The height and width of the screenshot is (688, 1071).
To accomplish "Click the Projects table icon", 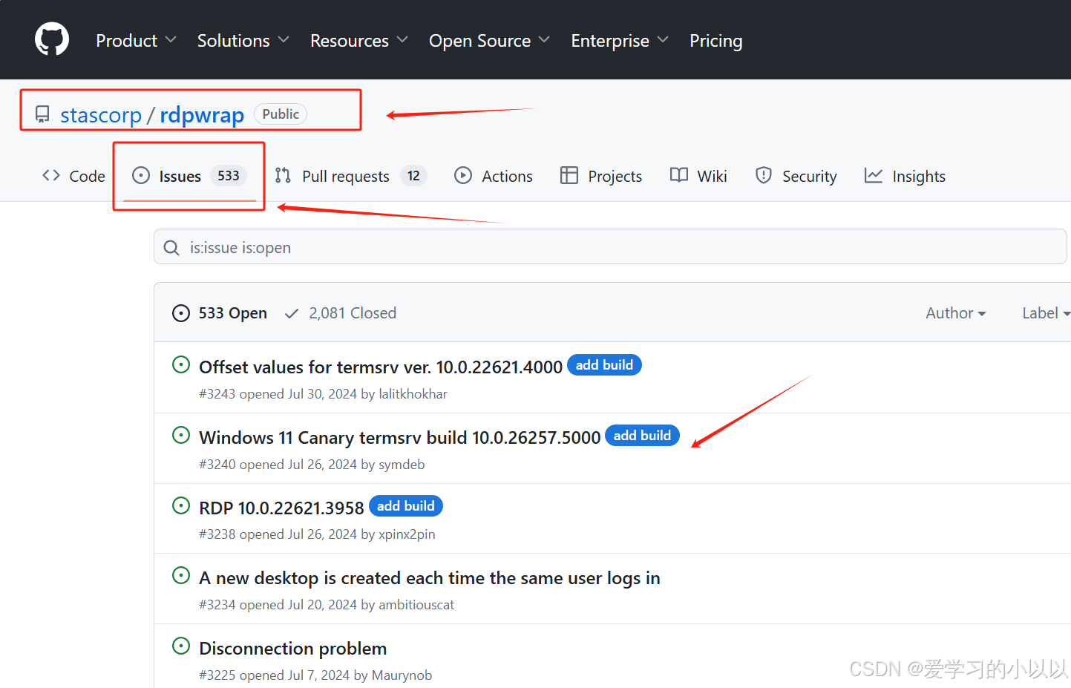I will tap(569, 175).
